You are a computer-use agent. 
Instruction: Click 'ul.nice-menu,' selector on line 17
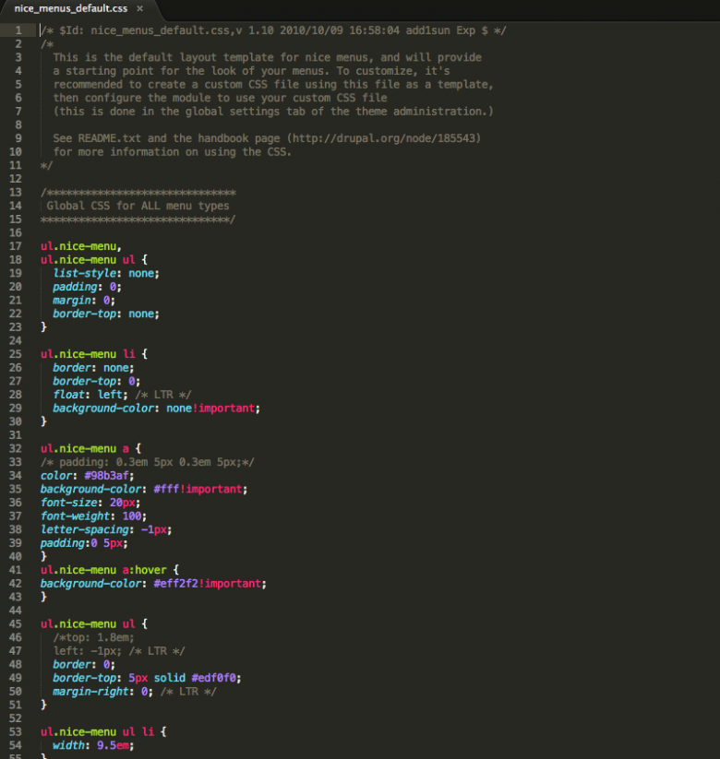point(81,246)
